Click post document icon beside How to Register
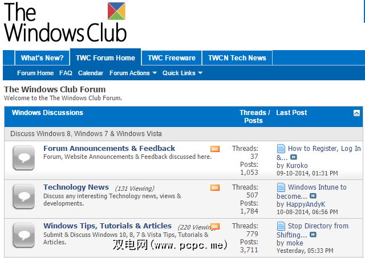Viewport: 365px width, 258px height. point(281,149)
